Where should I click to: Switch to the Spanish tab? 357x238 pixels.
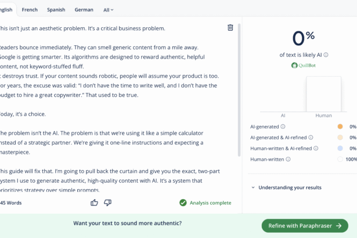tap(56, 10)
